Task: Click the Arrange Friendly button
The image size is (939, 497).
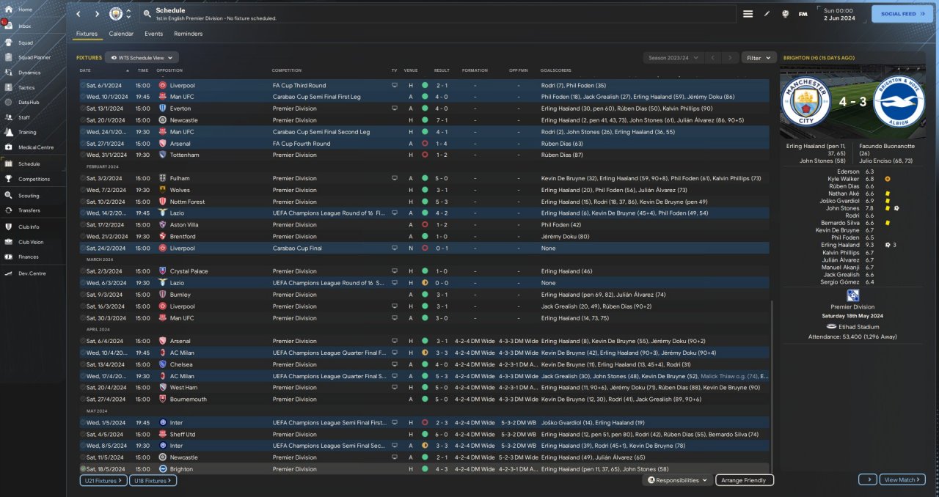Action: click(x=744, y=480)
